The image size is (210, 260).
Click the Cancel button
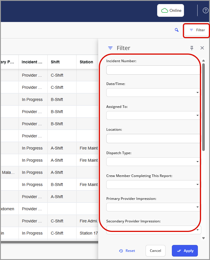155,251
